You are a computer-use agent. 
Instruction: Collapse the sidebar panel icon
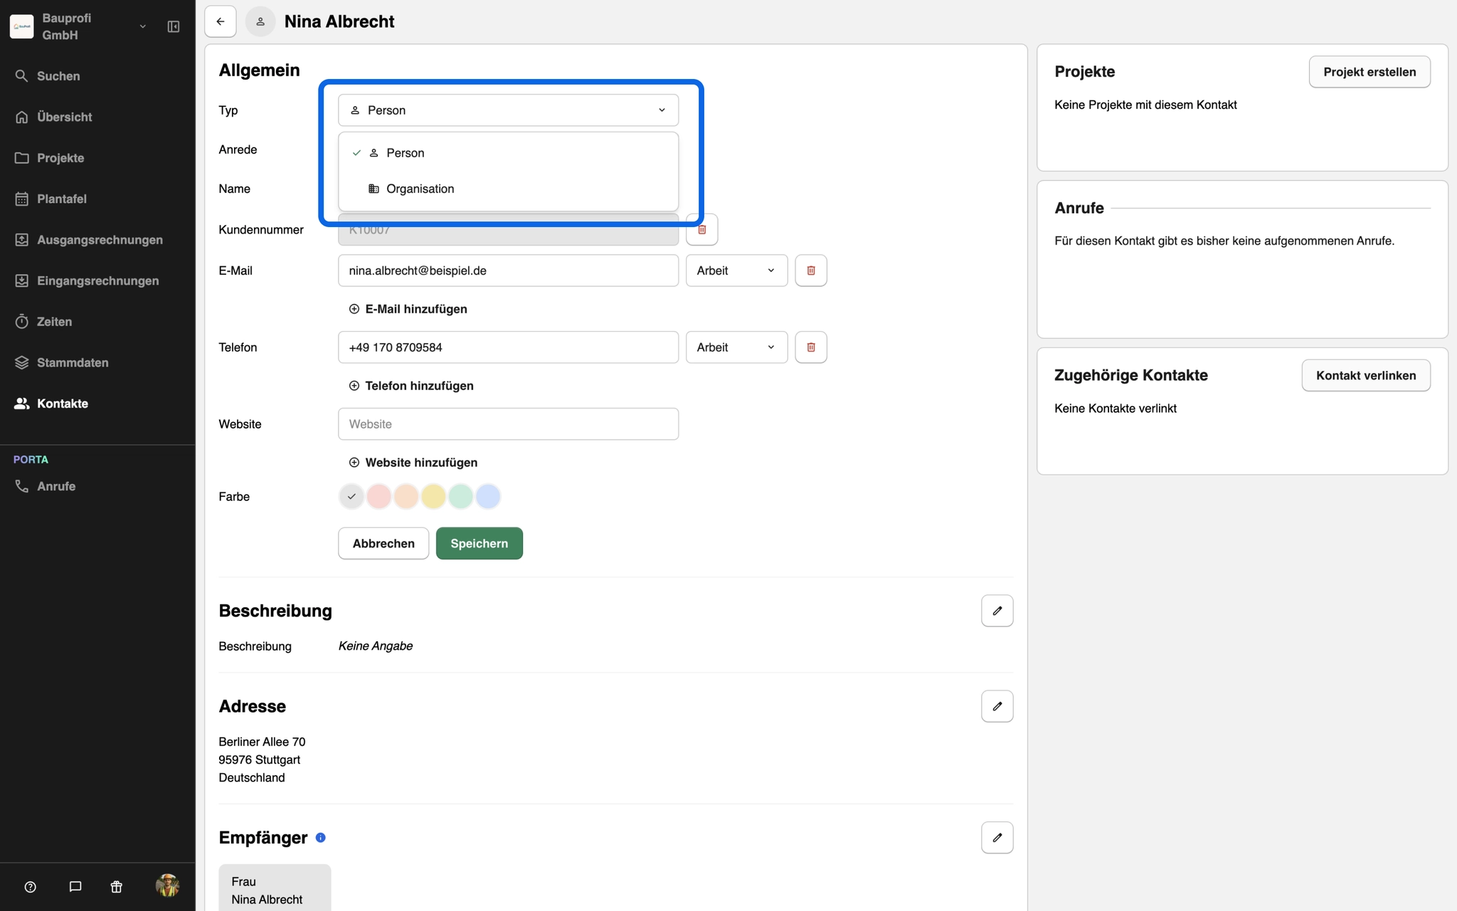click(173, 26)
